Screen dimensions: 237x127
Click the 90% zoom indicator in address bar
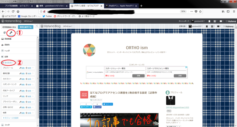coord(183,12)
